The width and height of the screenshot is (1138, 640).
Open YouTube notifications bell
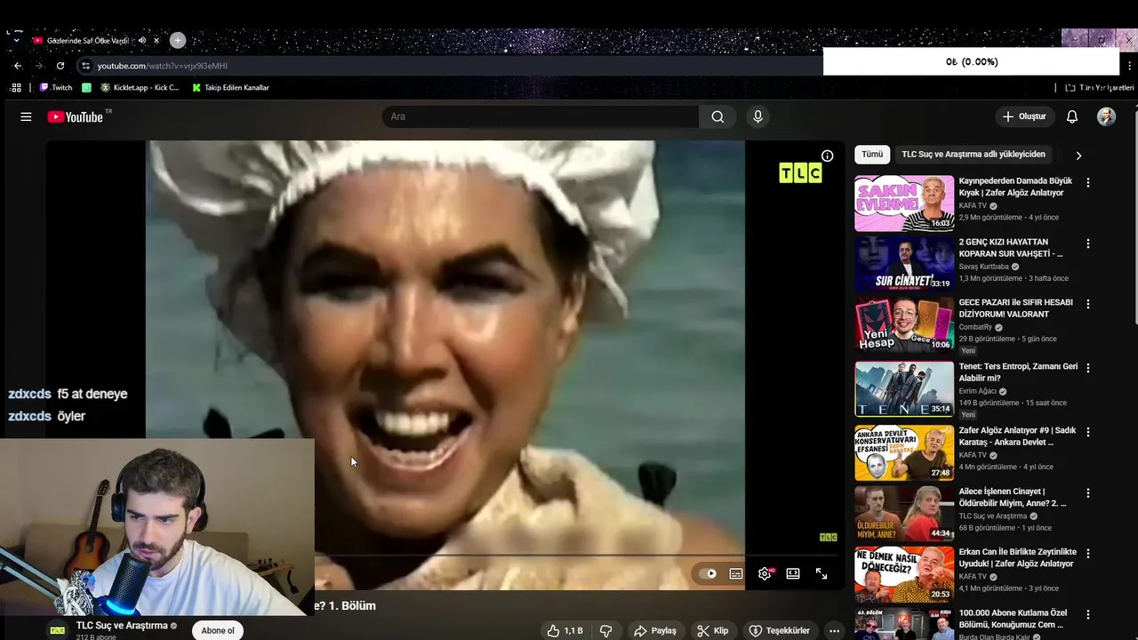[1072, 116]
